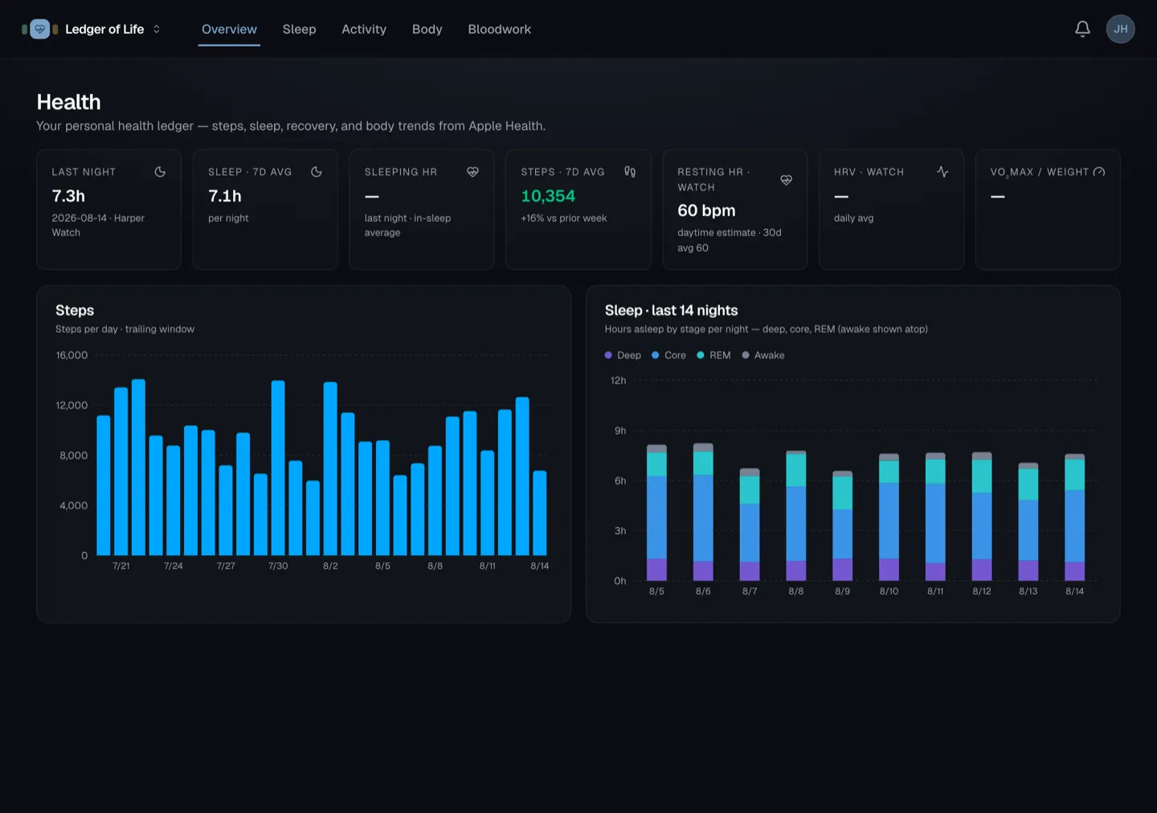
Task: Toggle the Awake legend item in sleep chart
Action: tap(762, 355)
